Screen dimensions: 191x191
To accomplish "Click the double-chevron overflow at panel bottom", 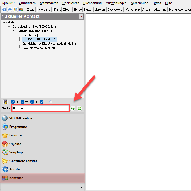I will [81, 186].
